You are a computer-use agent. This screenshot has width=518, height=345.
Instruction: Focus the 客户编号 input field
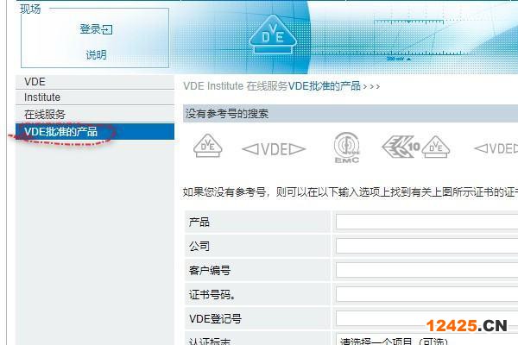[x=426, y=271]
